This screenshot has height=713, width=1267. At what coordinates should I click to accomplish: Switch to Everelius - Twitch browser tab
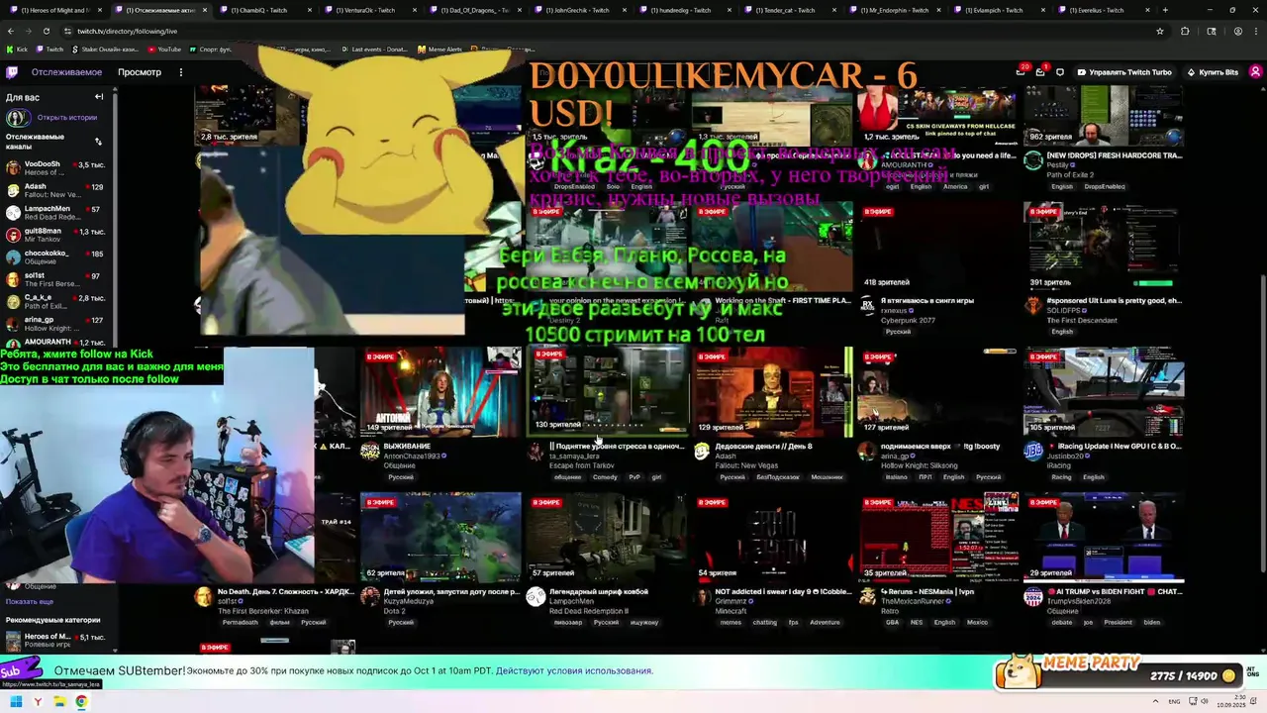coord(1104,10)
